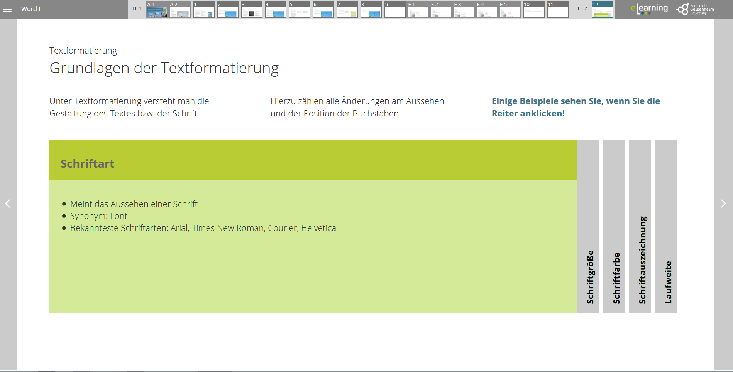Click the Hochschule Geisenheim University logo
Viewport: 733px width, 372px height.
tap(695, 9)
